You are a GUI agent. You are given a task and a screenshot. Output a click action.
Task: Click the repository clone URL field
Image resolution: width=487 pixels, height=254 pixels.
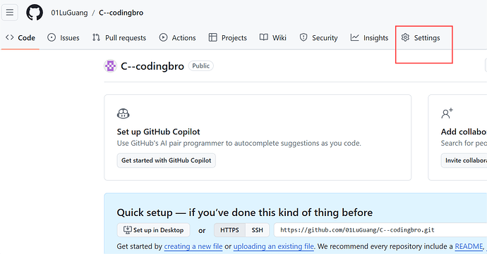point(380,230)
